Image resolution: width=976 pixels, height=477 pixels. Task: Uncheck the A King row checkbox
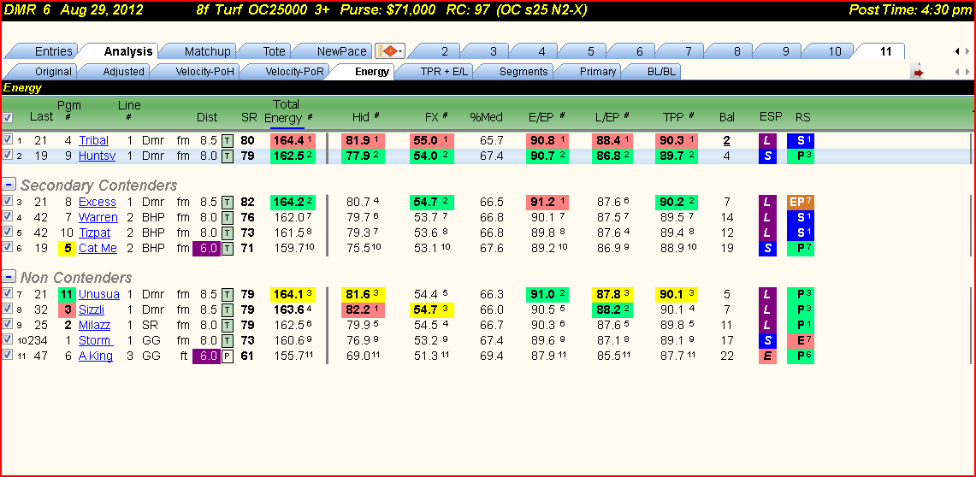(7, 355)
